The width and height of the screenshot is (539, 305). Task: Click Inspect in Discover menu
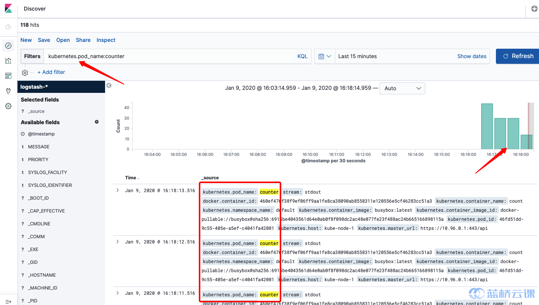[x=106, y=40]
